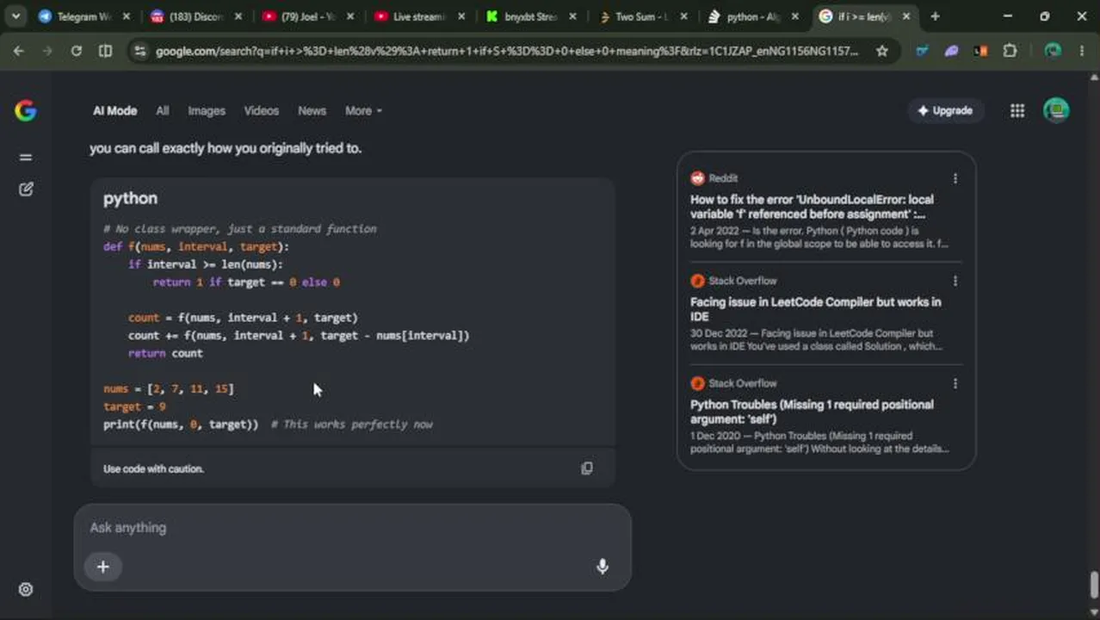
Task: Select the All results tab
Action: 162,110
